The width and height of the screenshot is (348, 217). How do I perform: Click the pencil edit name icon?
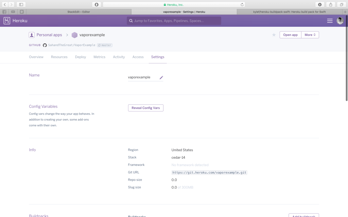coord(161,77)
